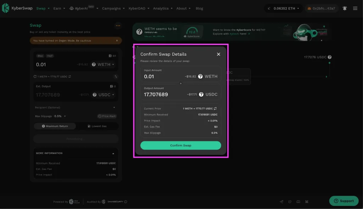Click the notification bell icon
Screen dimensions: 363x209
click(x=345, y=9)
